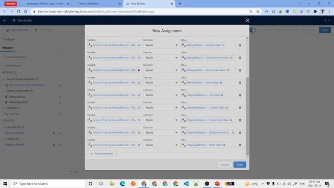
Task: Reload the page in browser
Action: tap(19, 11)
